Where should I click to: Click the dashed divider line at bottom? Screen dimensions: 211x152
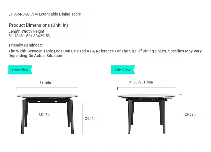click(105, 146)
